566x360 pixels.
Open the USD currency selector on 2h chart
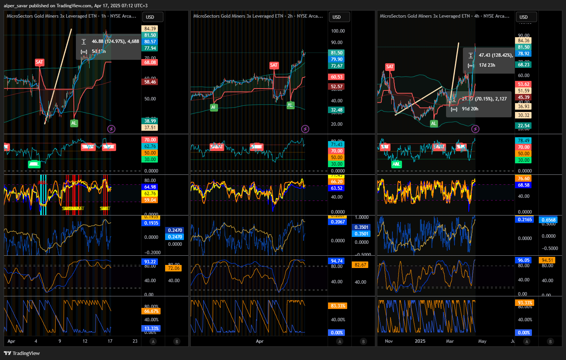pyautogui.click(x=340, y=17)
